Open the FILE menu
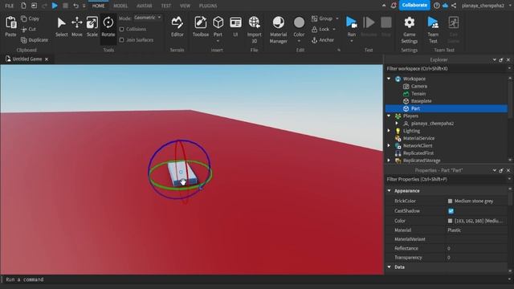The width and height of the screenshot is (514, 289). point(10,6)
